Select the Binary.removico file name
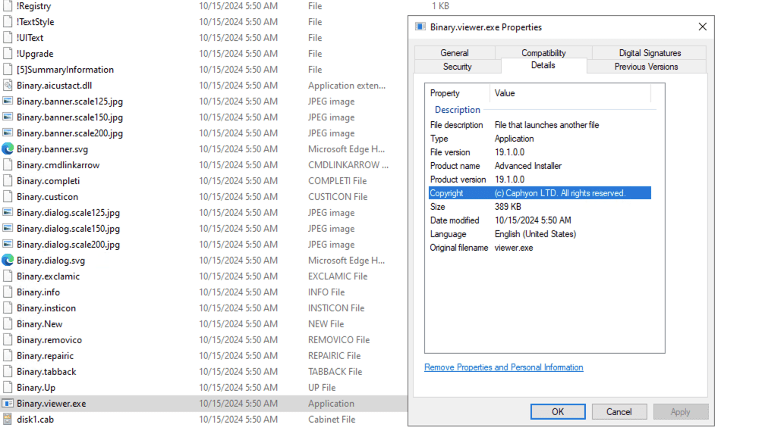 coord(49,340)
